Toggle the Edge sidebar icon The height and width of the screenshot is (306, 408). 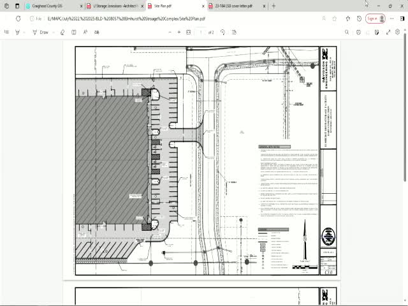coord(402,18)
